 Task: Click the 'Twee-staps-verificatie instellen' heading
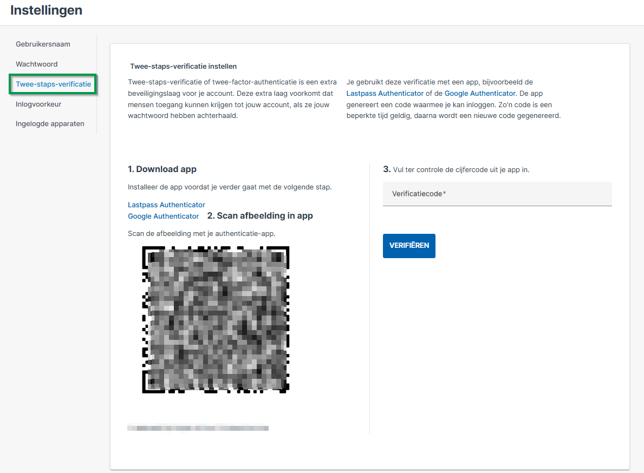(183, 67)
